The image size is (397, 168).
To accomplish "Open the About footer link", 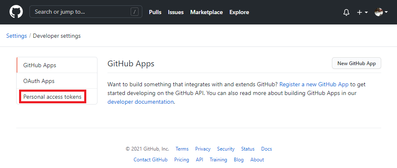I will [257, 160].
